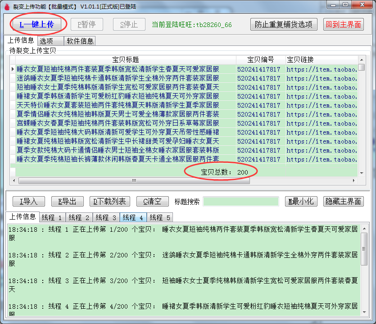Open the 软件信息 tab

pyautogui.click(x=79, y=40)
